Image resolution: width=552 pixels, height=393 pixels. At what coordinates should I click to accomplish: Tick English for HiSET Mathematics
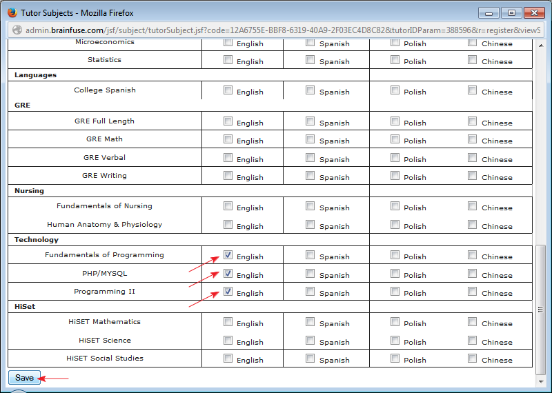point(228,321)
